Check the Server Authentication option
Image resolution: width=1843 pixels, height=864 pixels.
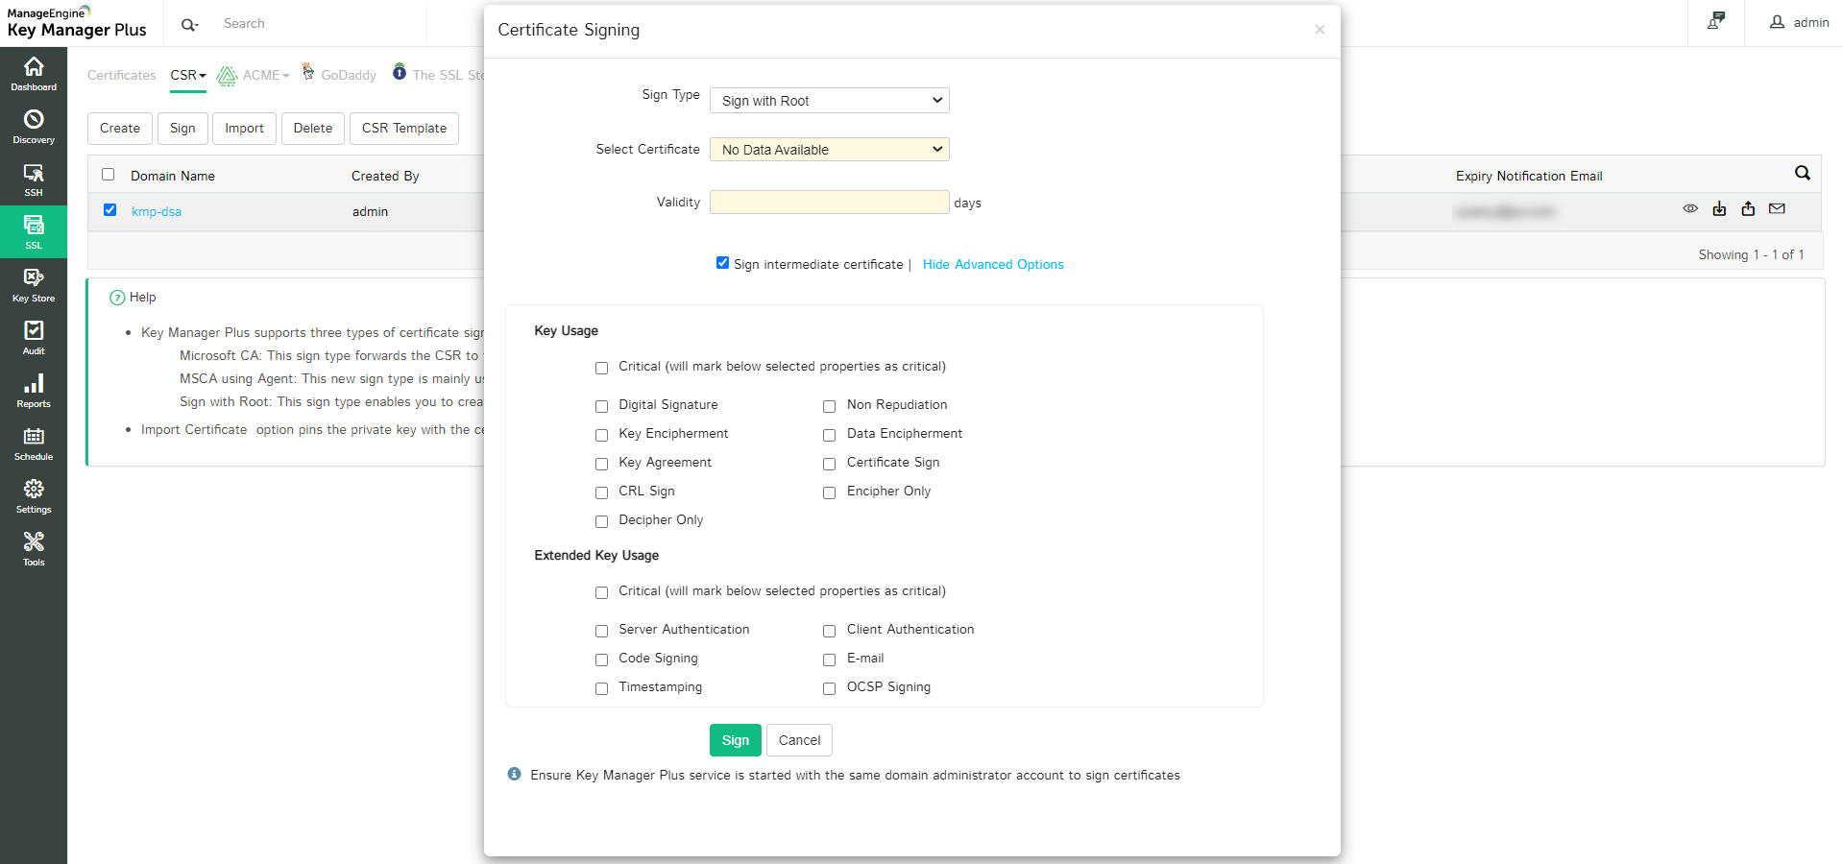pyautogui.click(x=602, y=631)
